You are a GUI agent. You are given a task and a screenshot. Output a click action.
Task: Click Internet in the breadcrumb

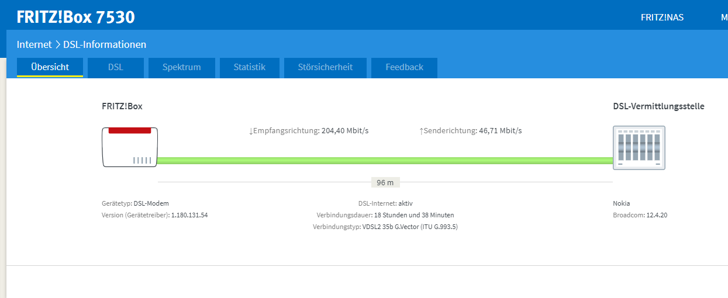34,44
